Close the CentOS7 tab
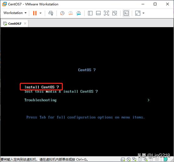Image resolution: width=174 pixels, height=162 pixels. (25, 23)
